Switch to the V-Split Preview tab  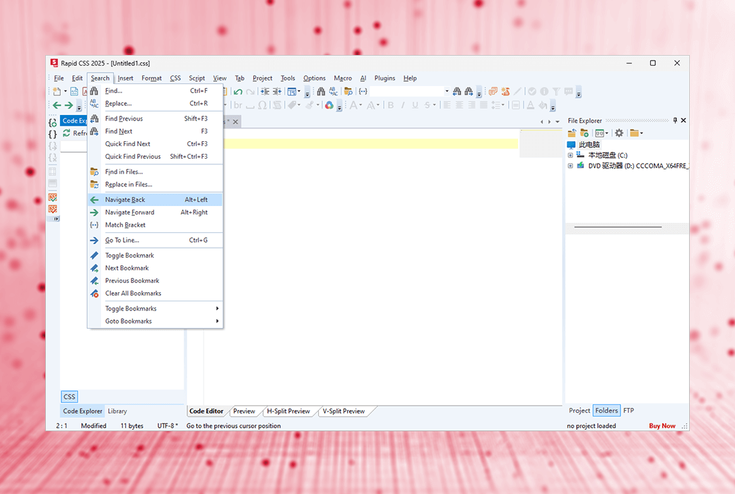pos(343,411)
